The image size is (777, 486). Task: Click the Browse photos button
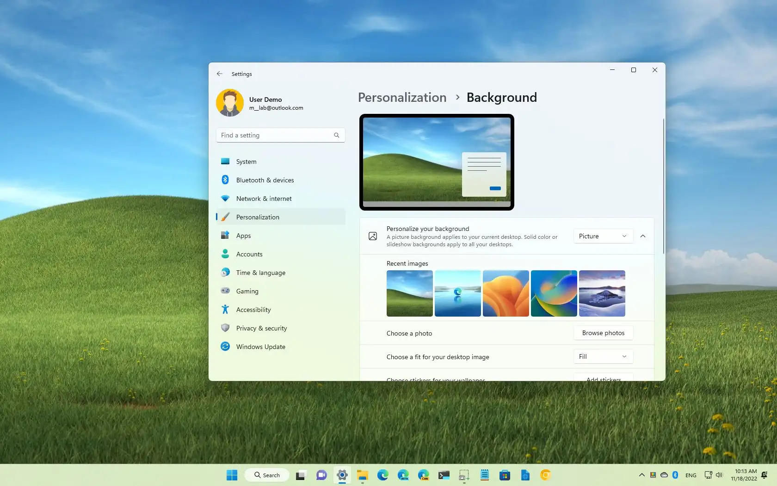[603, 333]
